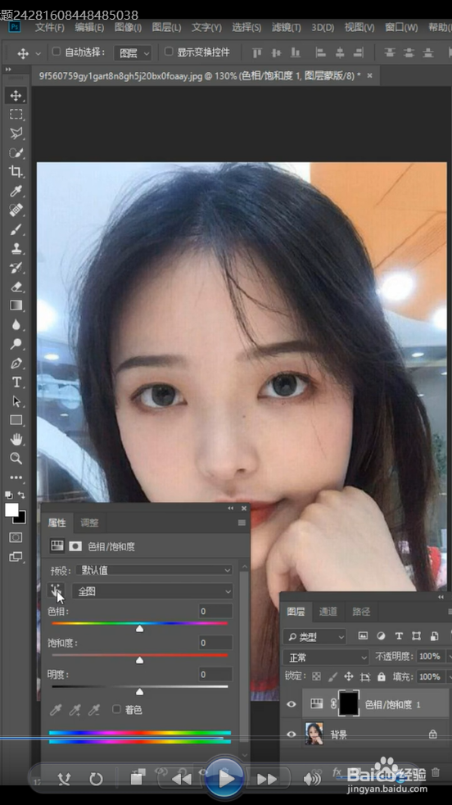Filter layers by adjustment layer type
The height and width of the screenshot is (805, 452).
[381, 636]
